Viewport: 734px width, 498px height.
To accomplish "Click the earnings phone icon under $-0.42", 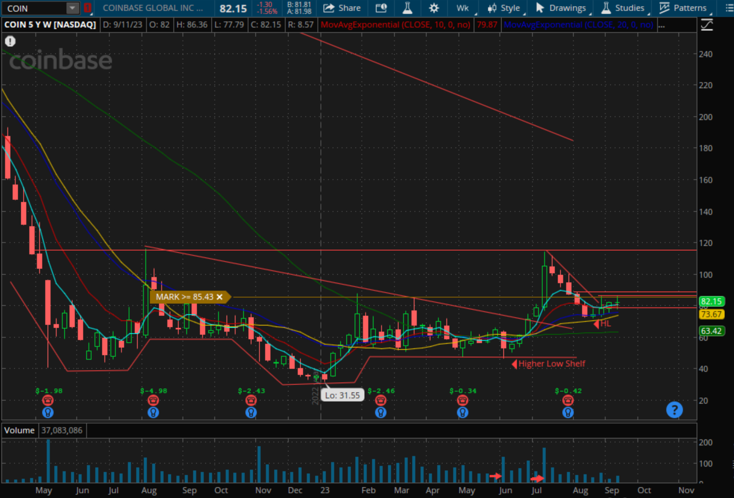I will (x=568, y=400).
